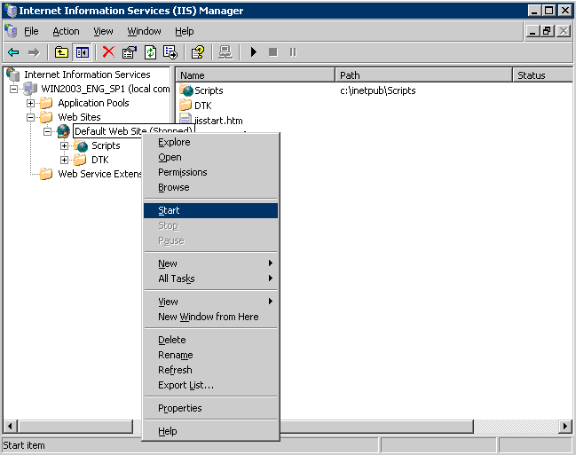
Task: Click the Back arrow in toolbar
Action: tap(13, 52)
